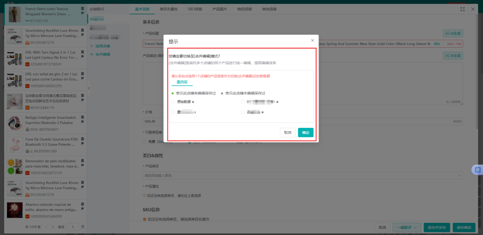Confirm with the 确定 button
The width and height of the screenshot is (483, 235).
point(306,132)
